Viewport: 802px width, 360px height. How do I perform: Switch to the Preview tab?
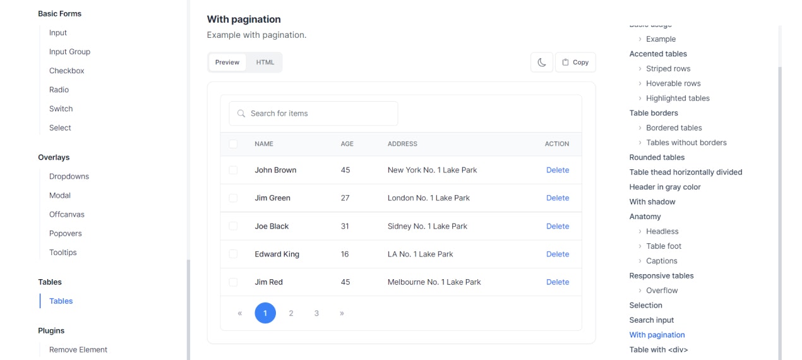[227, 62]
